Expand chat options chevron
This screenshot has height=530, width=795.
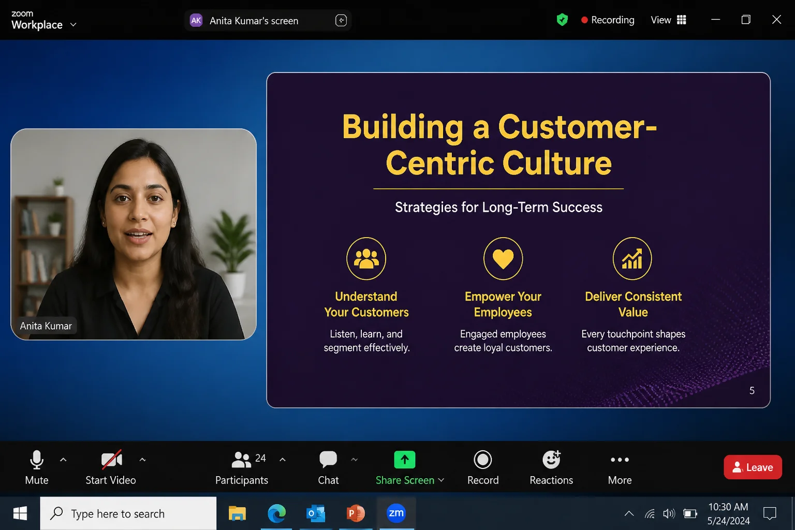[x=355, y=460]
